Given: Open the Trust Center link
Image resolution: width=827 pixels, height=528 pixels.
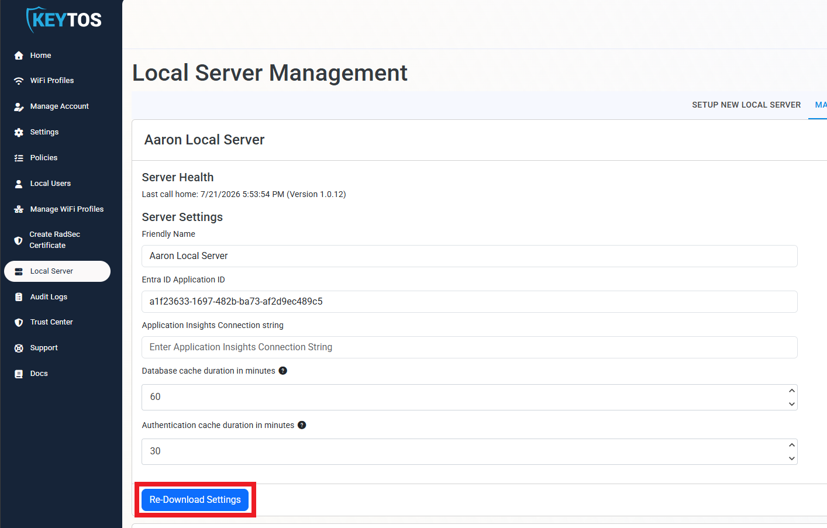Looking at the screenshot, I should click(x=51, y=322).
